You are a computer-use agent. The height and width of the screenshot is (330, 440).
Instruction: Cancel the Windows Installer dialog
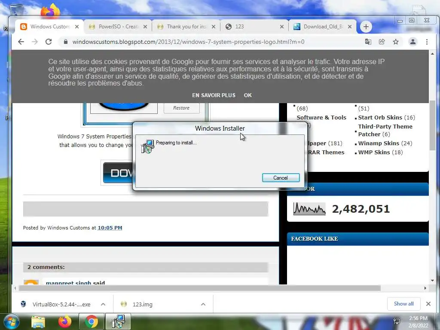tap(281, 177)
